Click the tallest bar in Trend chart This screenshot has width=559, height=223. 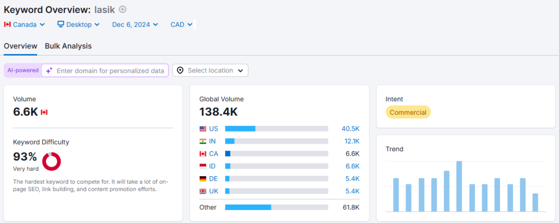[459, 186]
